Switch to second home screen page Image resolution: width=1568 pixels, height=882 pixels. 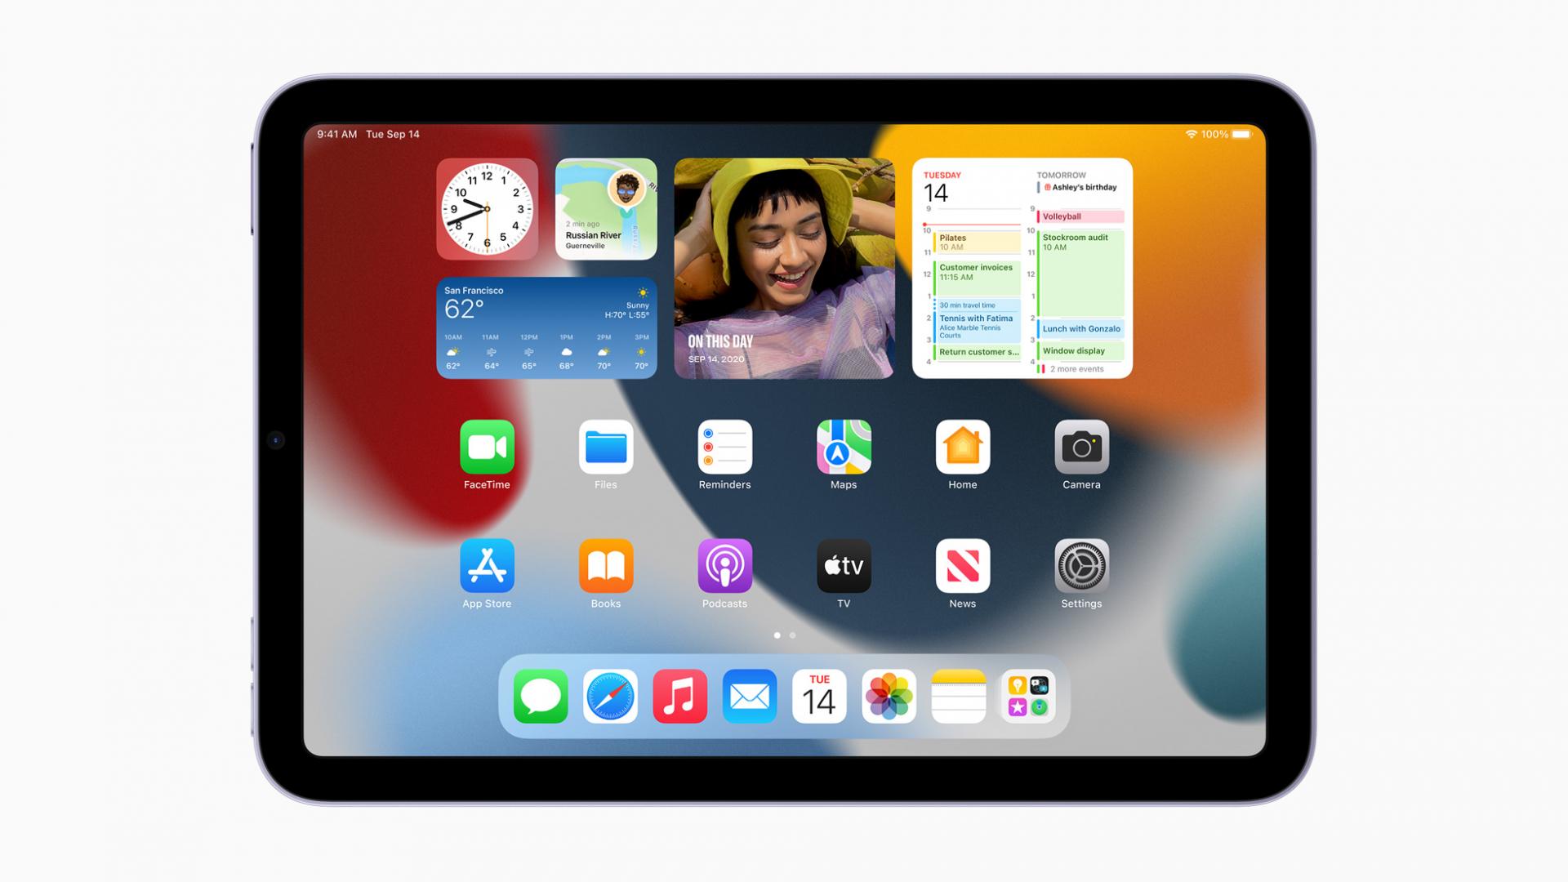[794, 635]
